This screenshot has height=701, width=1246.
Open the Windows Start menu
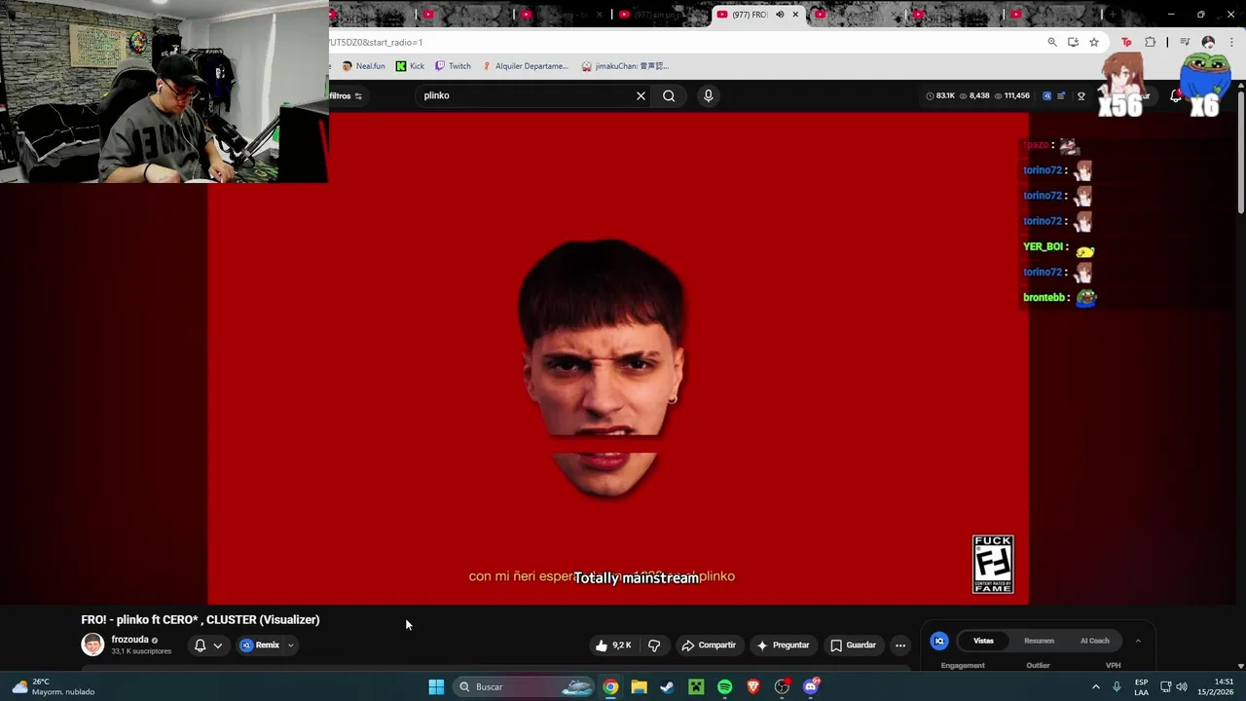436,686
